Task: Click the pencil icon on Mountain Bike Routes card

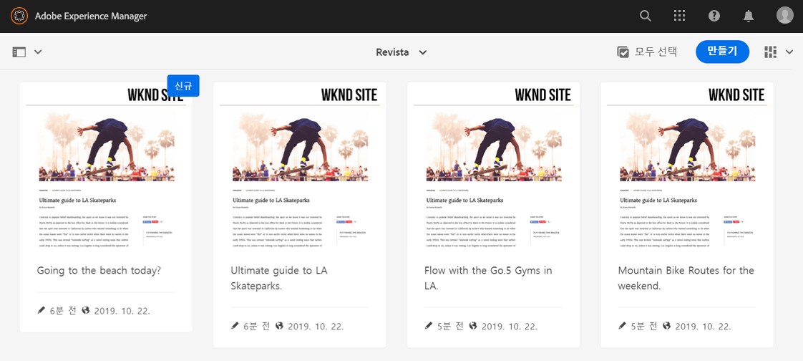Action: (622, 326)
